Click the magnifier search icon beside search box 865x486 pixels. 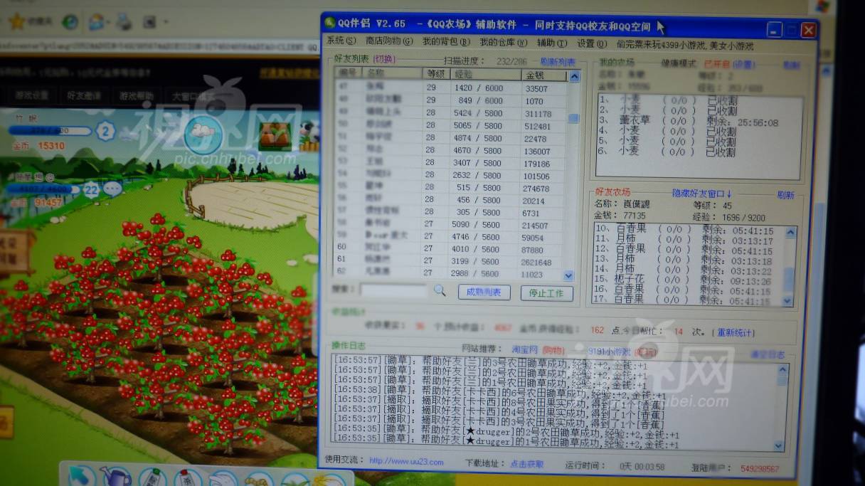pos(440,290)
